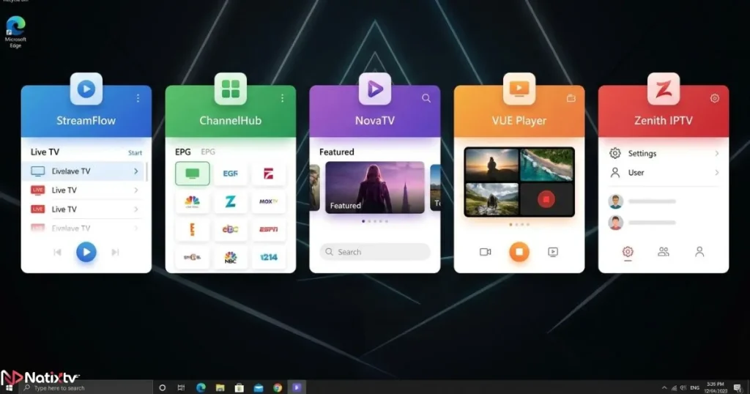Switch to Zenith bottom settings gear tab
Viewport: 750px width, 394px height.
tap(628, 251)
